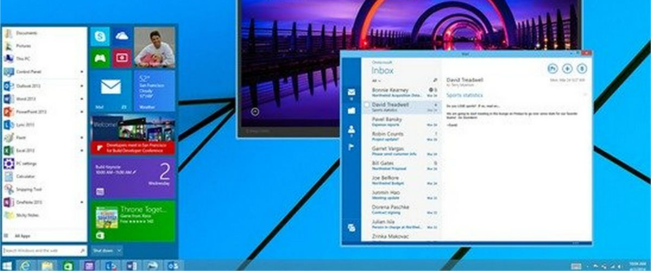This screenshot has width=651, height=271.
Task: Open the dropdown arrow beside Shut down
Action: click(x=119, y=250)
